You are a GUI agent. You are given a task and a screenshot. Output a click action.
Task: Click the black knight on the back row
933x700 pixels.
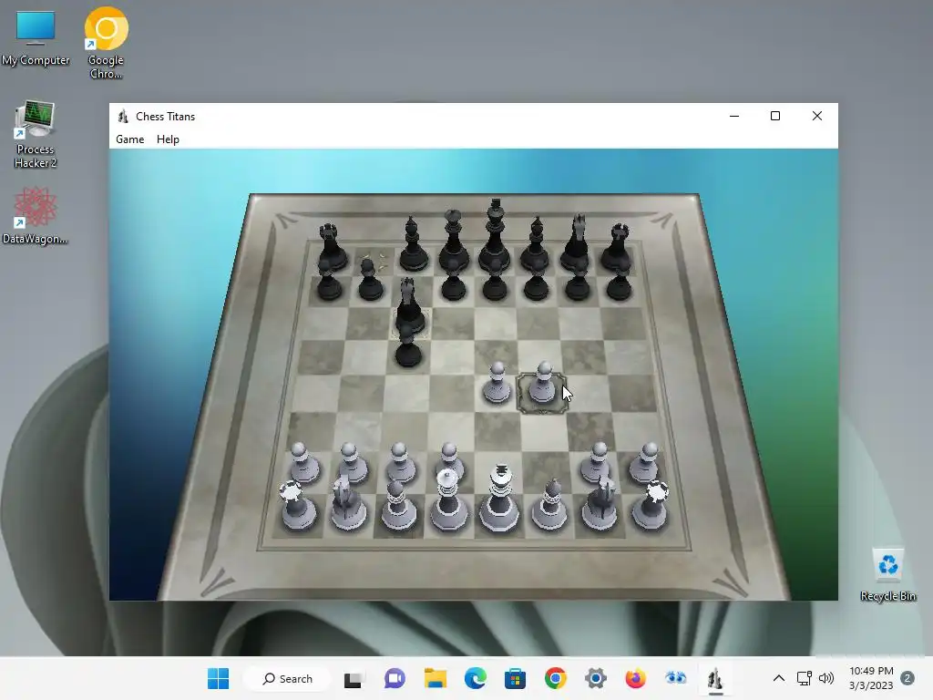coord(576,244)
